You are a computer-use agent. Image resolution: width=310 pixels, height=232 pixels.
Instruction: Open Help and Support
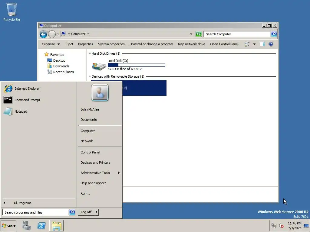coord(93,183)
